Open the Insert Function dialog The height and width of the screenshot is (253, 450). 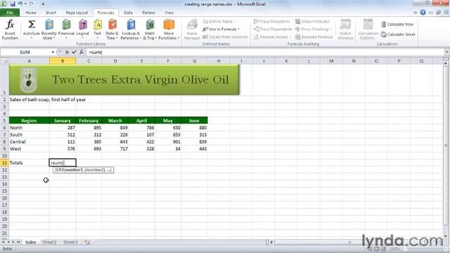(x=10, y=30)
